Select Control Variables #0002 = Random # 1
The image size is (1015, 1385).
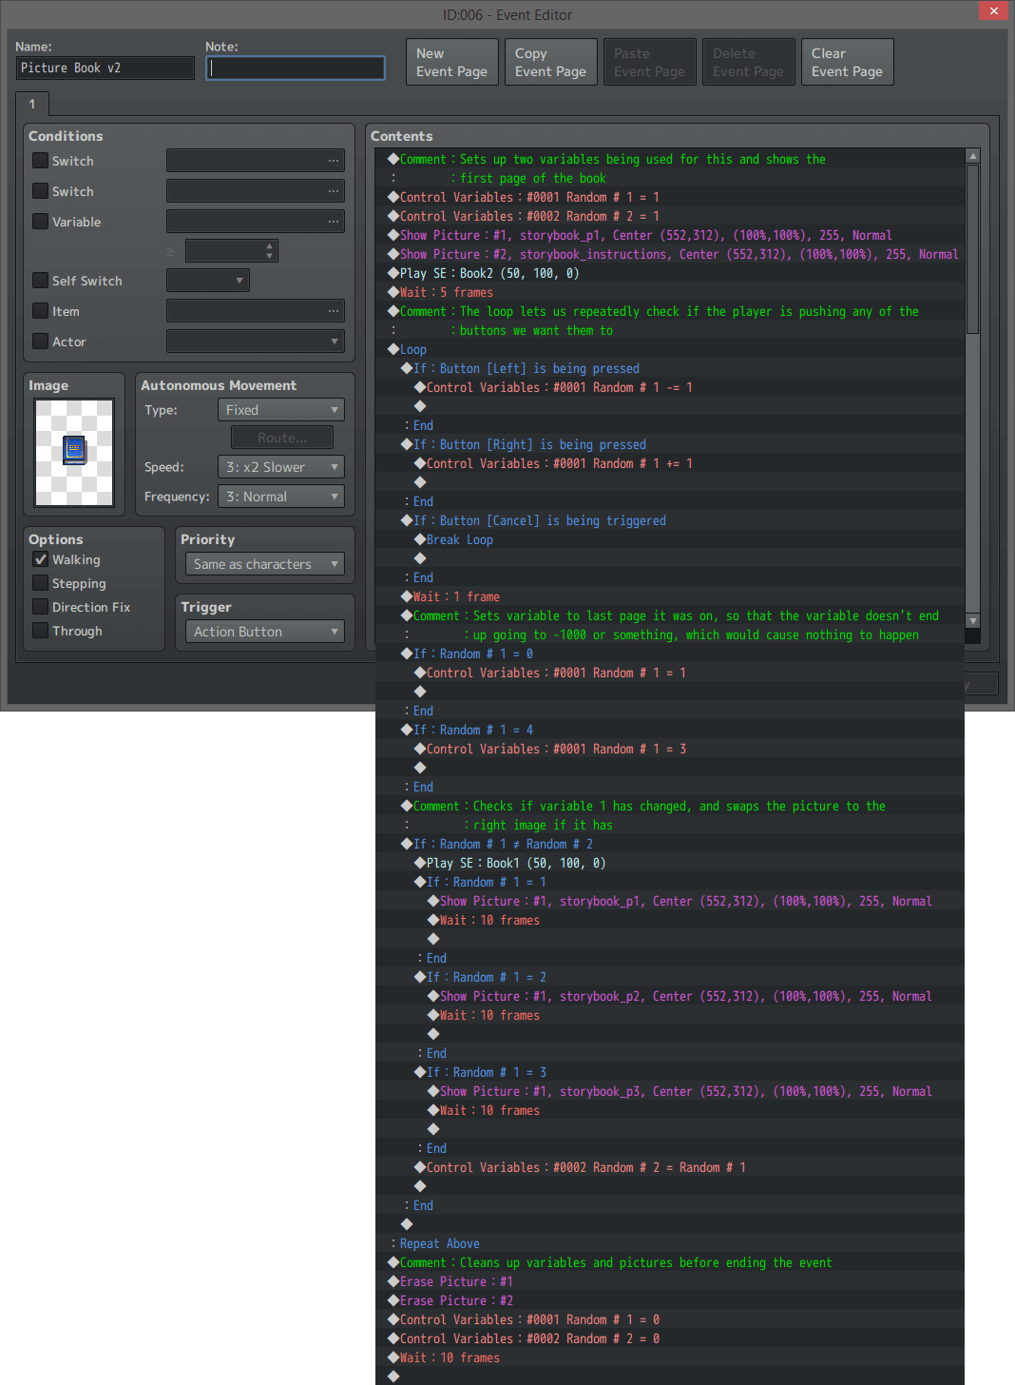[670, 1167]
